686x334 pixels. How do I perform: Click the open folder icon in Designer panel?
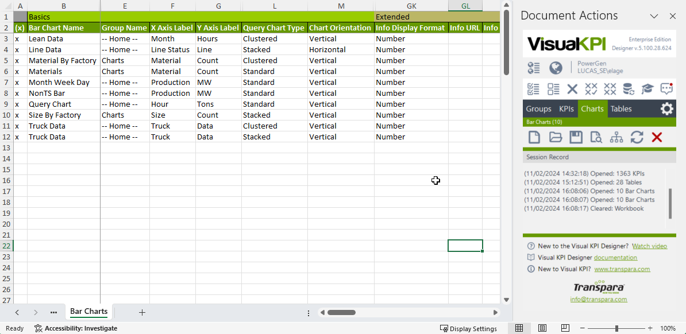tap(555, 137)
